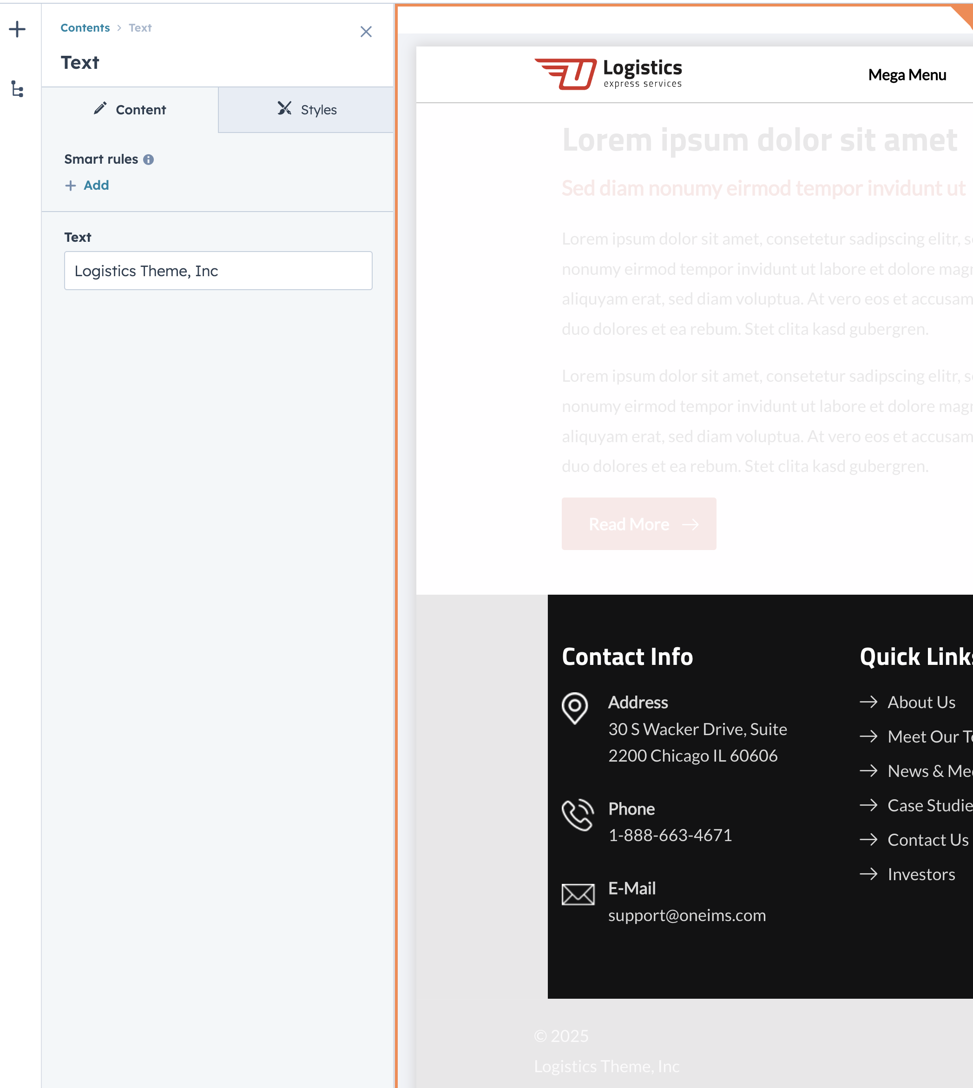The height and width of the screenshot is (1088, 973).
Task: Click the address location pin icon
Action: (575, 708)
